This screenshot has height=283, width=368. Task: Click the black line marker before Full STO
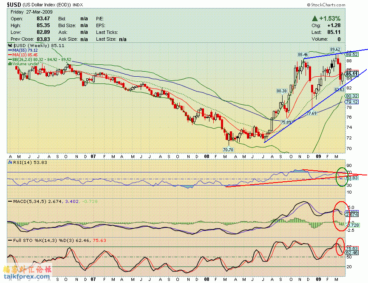click(10, 240)
